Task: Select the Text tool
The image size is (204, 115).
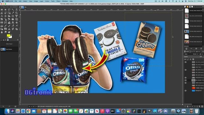Action: click(13, 23)
